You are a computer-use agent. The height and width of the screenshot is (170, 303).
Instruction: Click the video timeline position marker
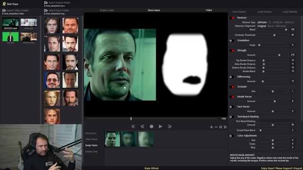(x=131, y=119)
